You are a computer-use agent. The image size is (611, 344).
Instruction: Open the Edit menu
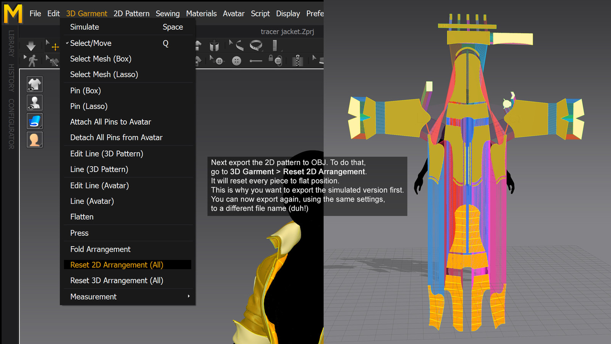point(53,13)
